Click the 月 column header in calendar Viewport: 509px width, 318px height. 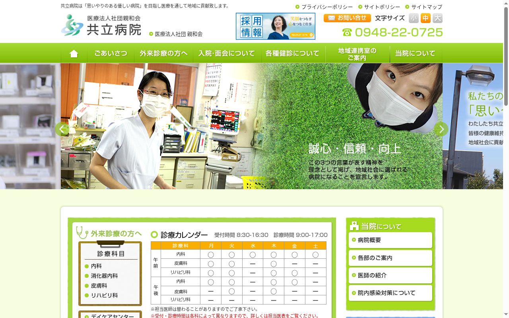pyautogui.click(x=211, y=246)
